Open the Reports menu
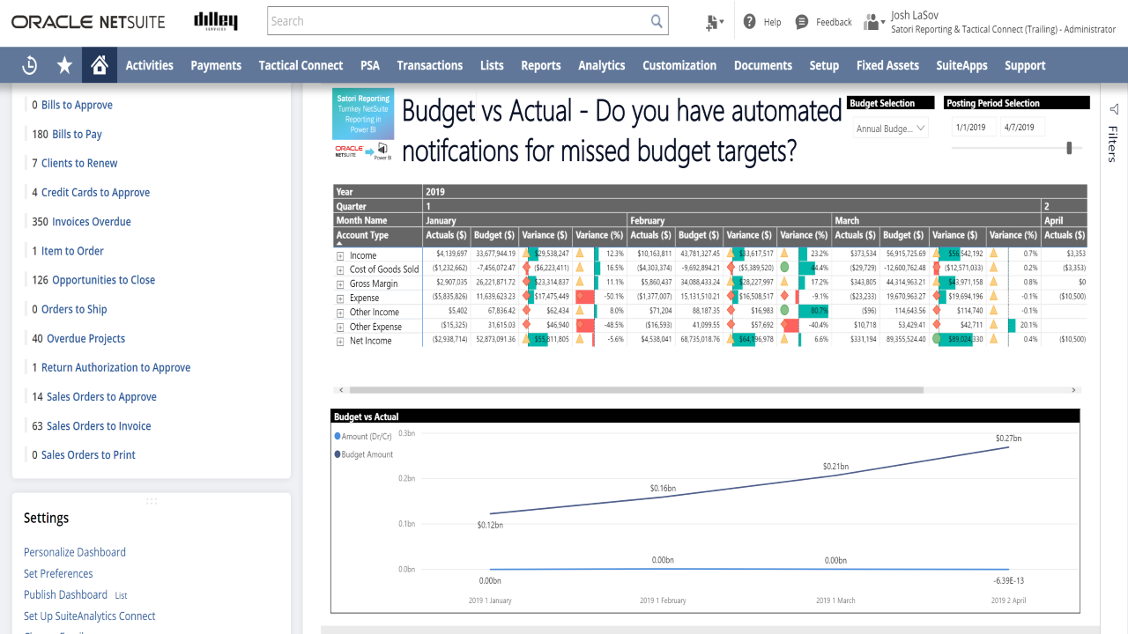The width and height of the screenshot is (1128, 634). point(541,65)
